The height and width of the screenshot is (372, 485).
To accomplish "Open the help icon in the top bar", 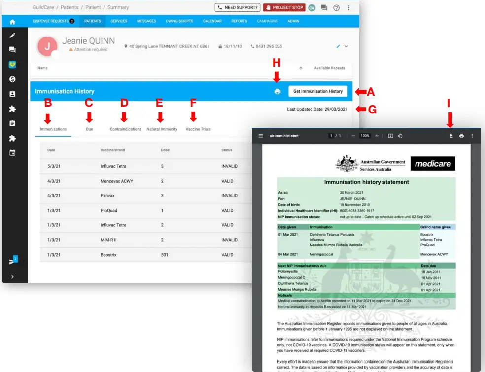I will [336, 8].
